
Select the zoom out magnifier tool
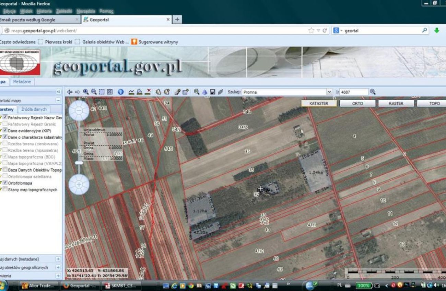click(x=94, y=92)
